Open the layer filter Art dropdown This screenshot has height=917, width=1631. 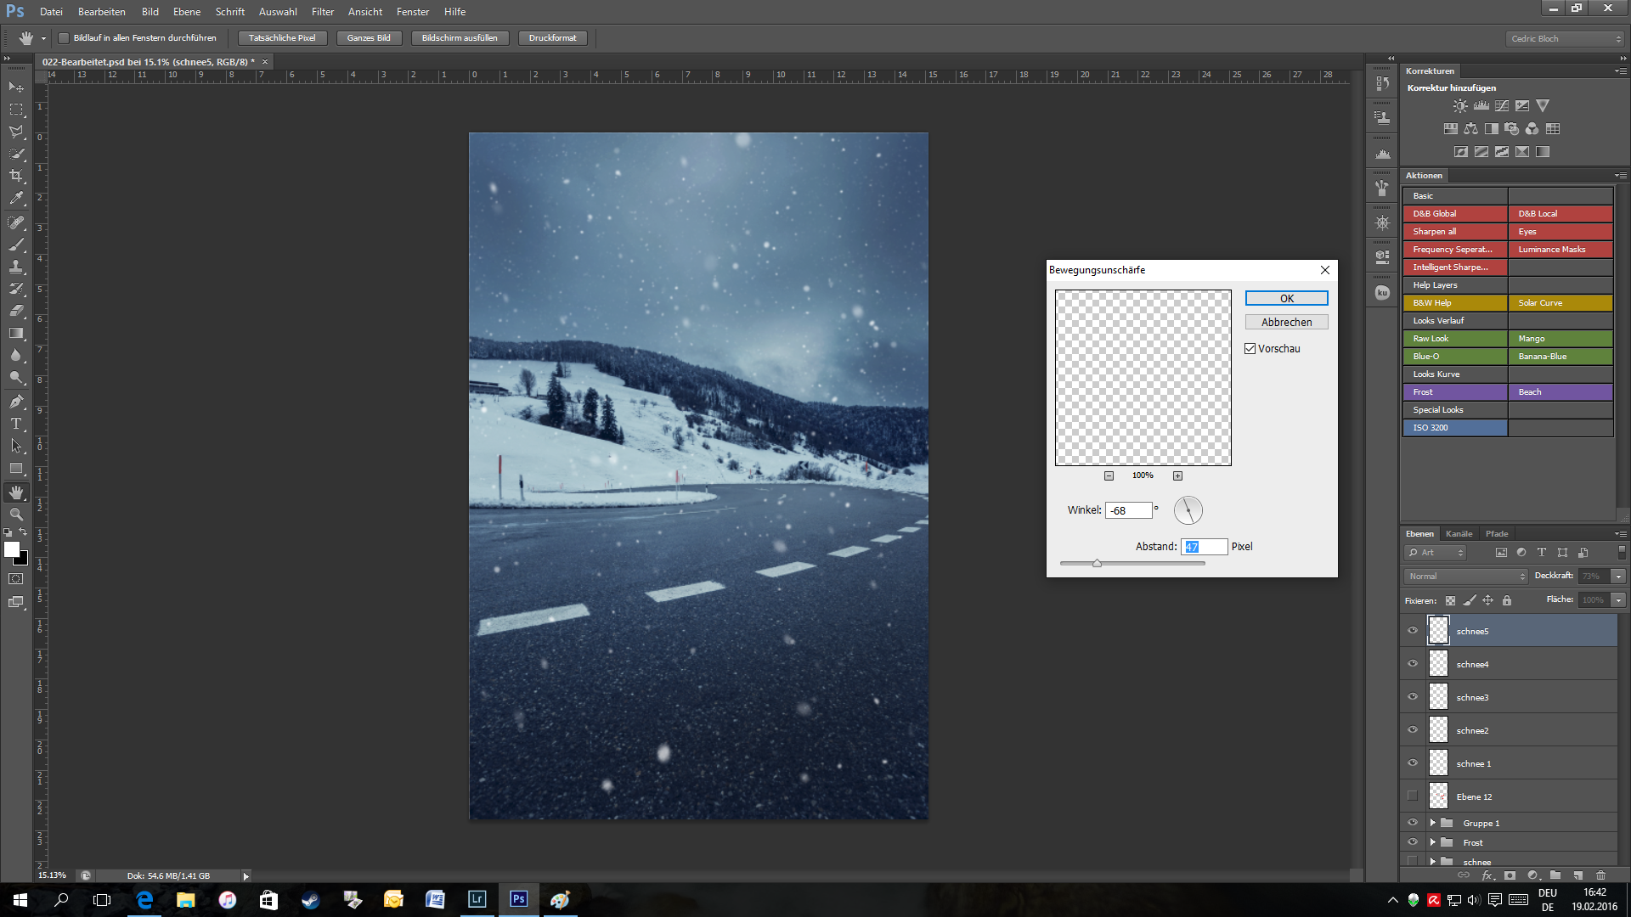(x=1436, y=553)
